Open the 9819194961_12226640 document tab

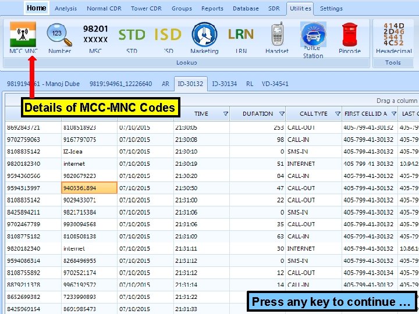(x=121, y=84)
